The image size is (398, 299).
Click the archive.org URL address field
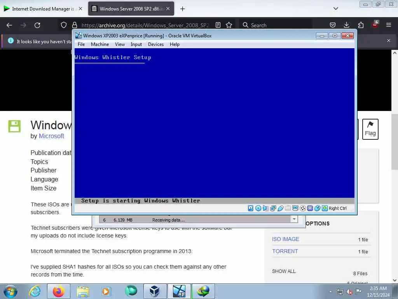coord(145,25)
